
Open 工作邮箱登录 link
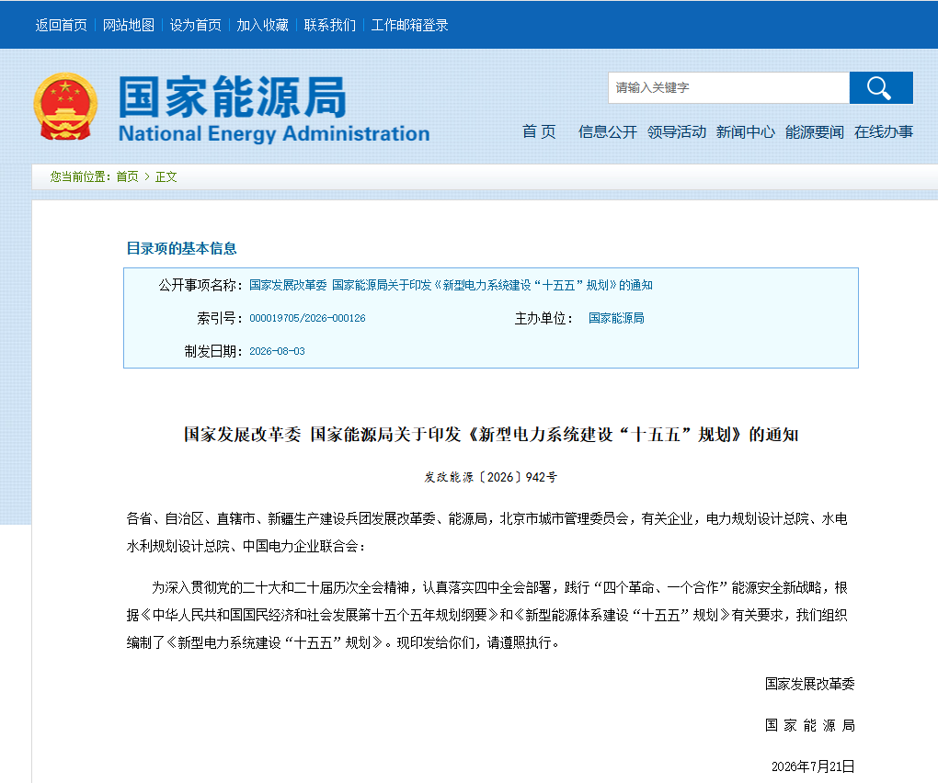tap(410, 25)
